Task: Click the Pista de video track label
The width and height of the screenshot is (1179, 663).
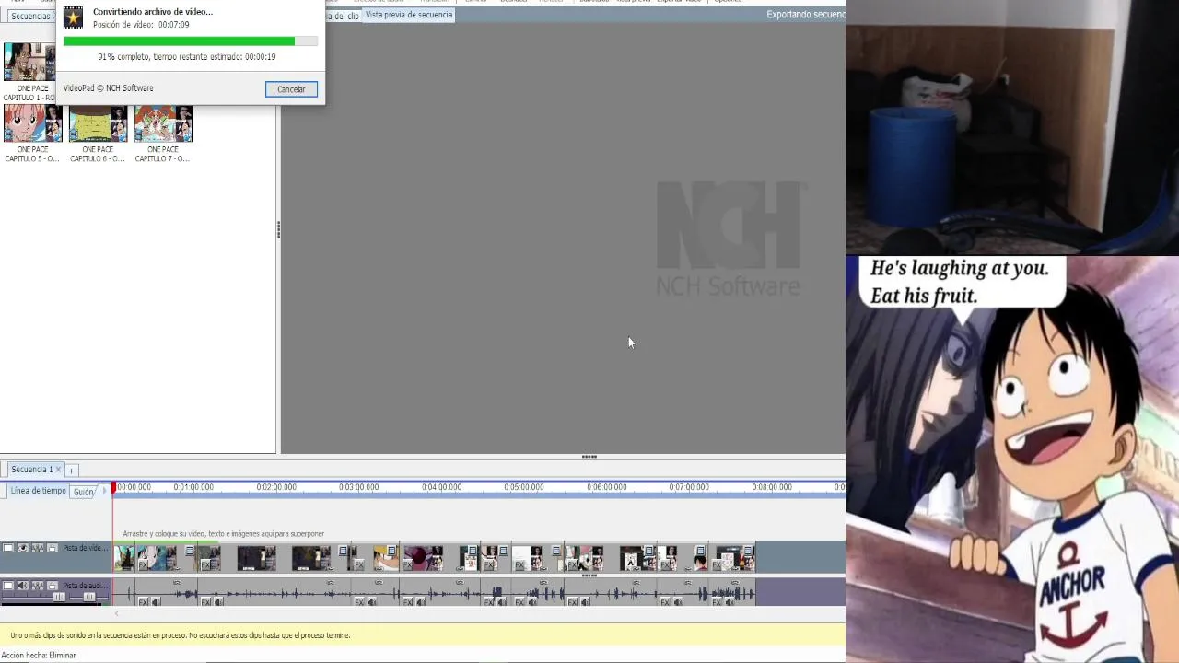Action: [86, 548]
